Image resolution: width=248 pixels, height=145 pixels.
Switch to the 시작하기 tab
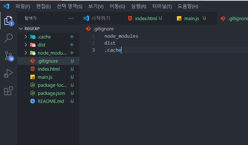(102, 18)
